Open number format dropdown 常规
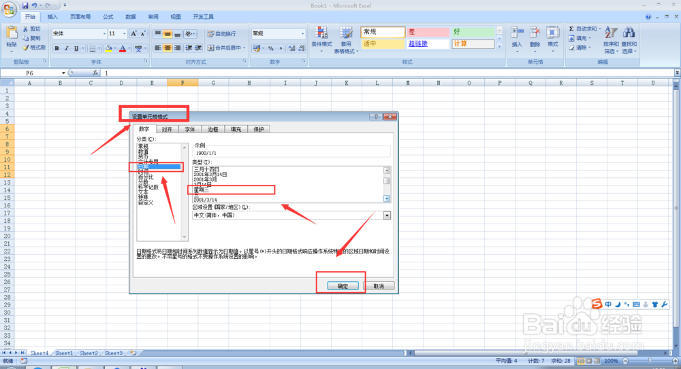The width and height of the screenshot is (681, 369). (303, 33)
